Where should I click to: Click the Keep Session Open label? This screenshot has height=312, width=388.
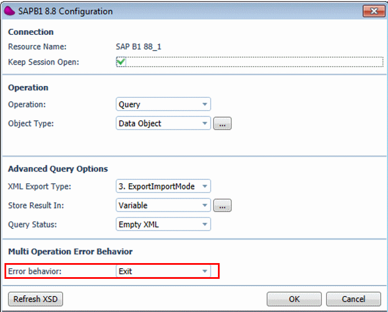coord(43,62)
